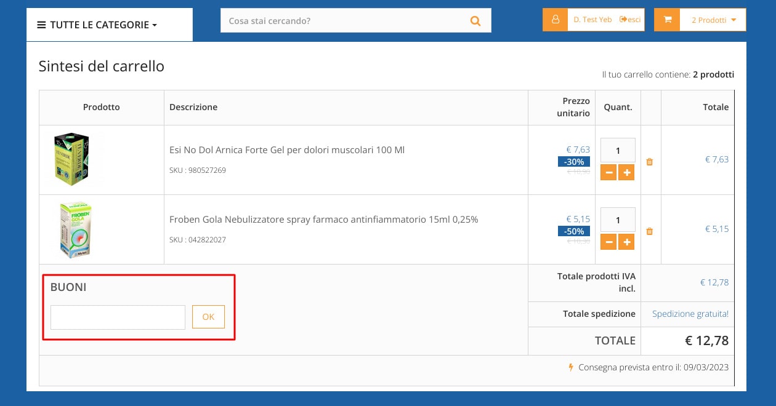Click the 'Spedizione gratuita!' shipping value

(690, 314)
